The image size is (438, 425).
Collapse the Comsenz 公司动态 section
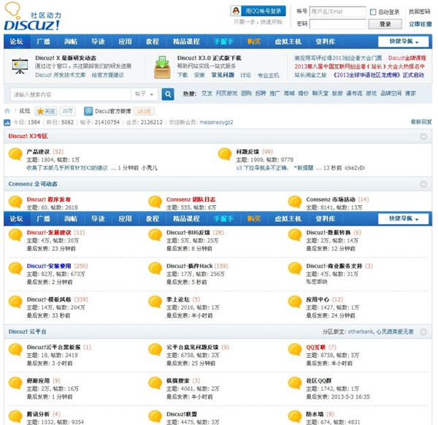point(423,184)
